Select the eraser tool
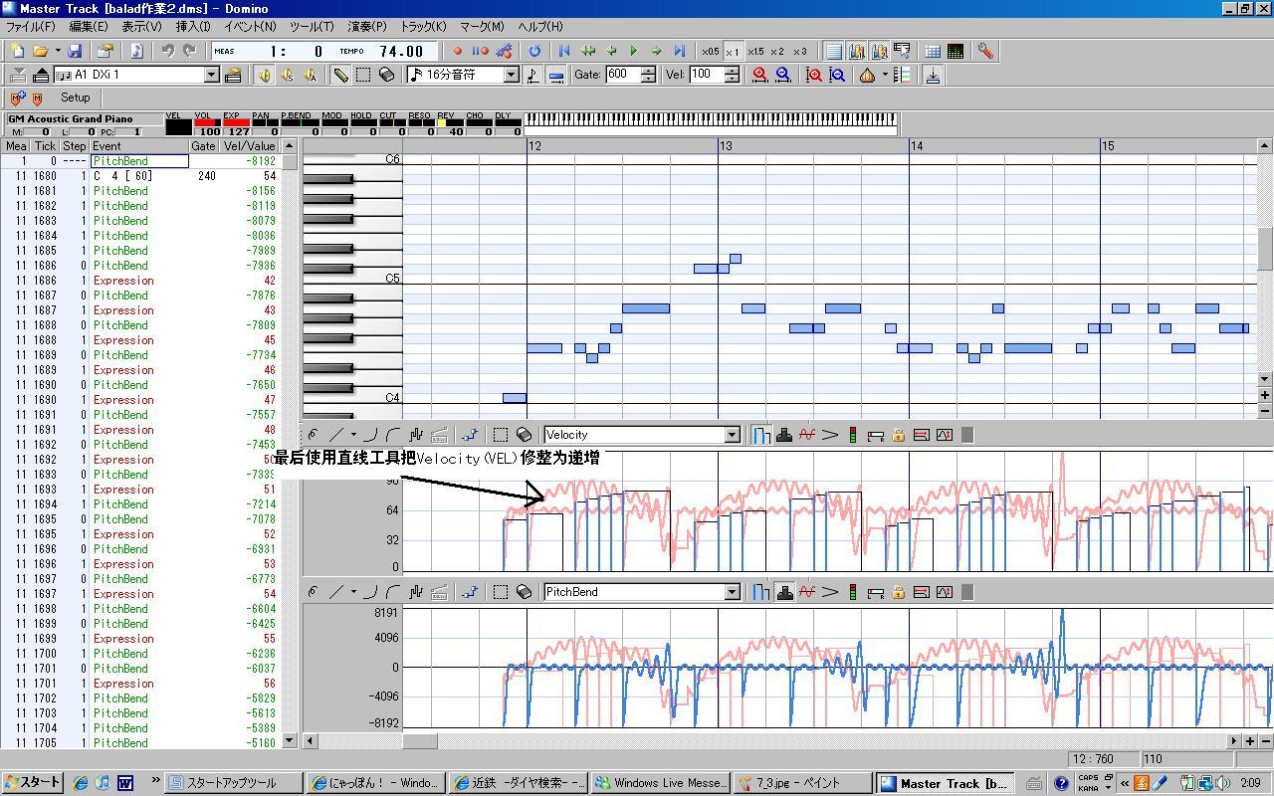This screenshot has height=796, width=1274. [387, 75]
